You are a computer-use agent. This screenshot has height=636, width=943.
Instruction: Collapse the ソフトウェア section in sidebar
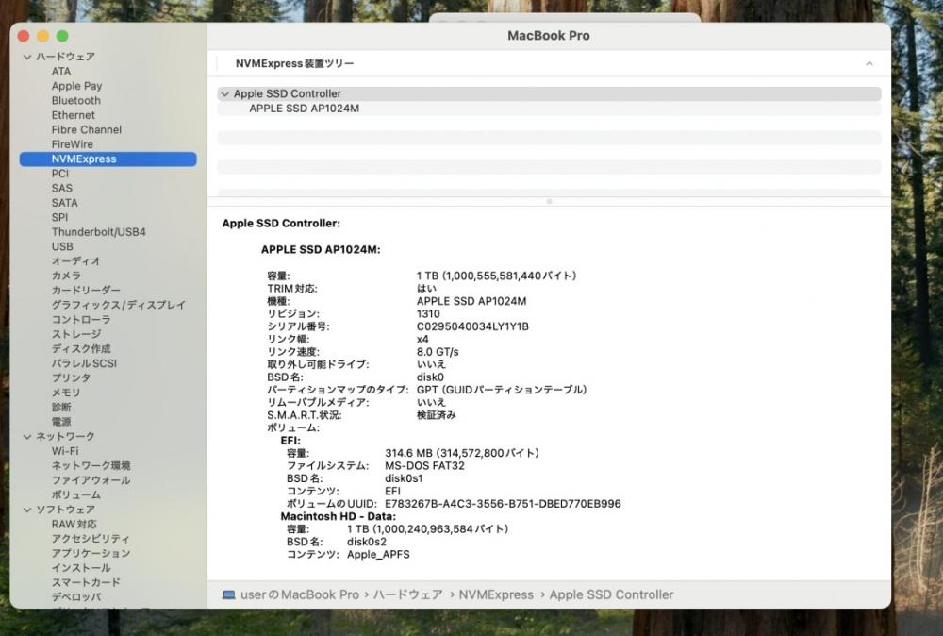click(27, 510)
